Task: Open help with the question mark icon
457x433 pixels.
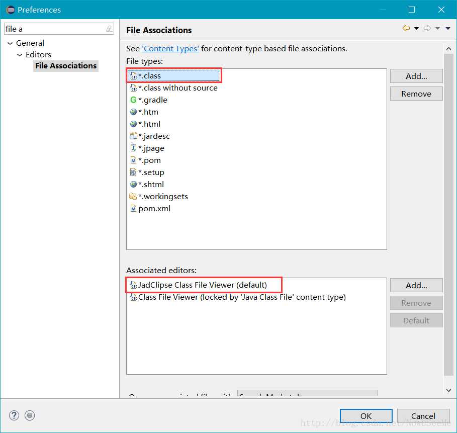Action: click(x=14, y=415)
